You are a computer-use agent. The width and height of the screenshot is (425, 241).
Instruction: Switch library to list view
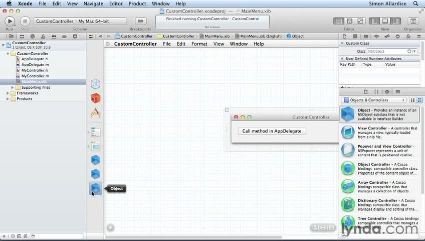(x=419, y=100)
